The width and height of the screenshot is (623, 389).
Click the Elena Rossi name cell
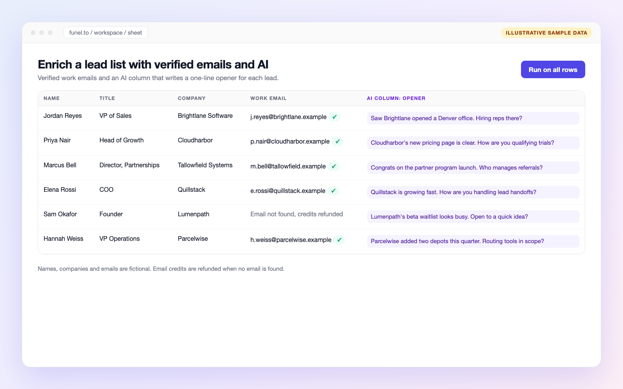[x=60, y=190]
